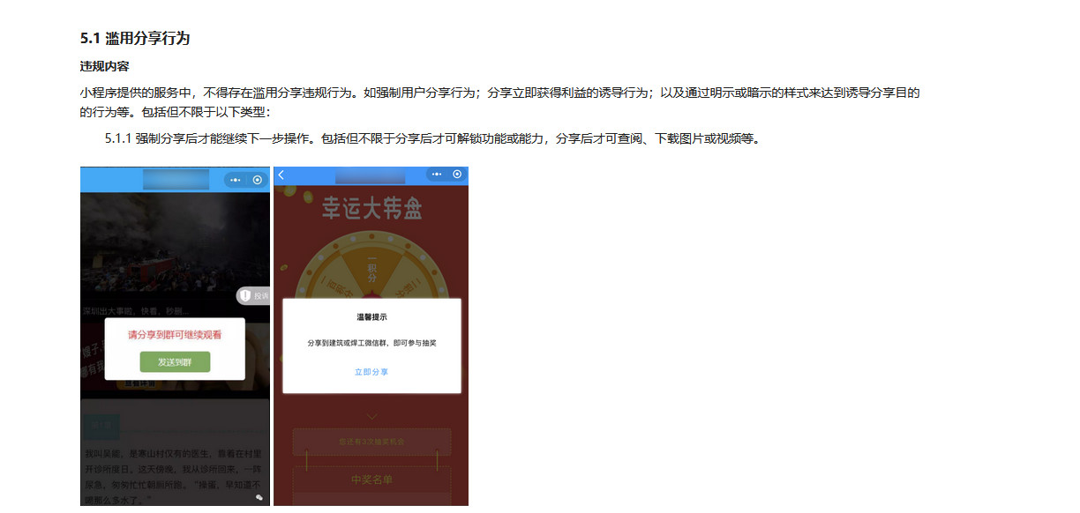1080x513 pixels.
Task: Click the 幸运大转盘 title in right phone
Action: click(x=371, y=209)
